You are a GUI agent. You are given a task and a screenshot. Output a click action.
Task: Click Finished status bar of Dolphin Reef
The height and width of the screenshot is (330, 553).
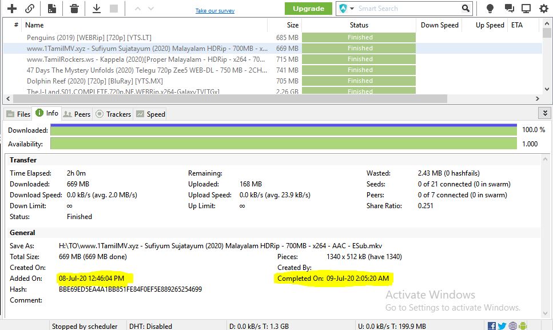[359, 81]
